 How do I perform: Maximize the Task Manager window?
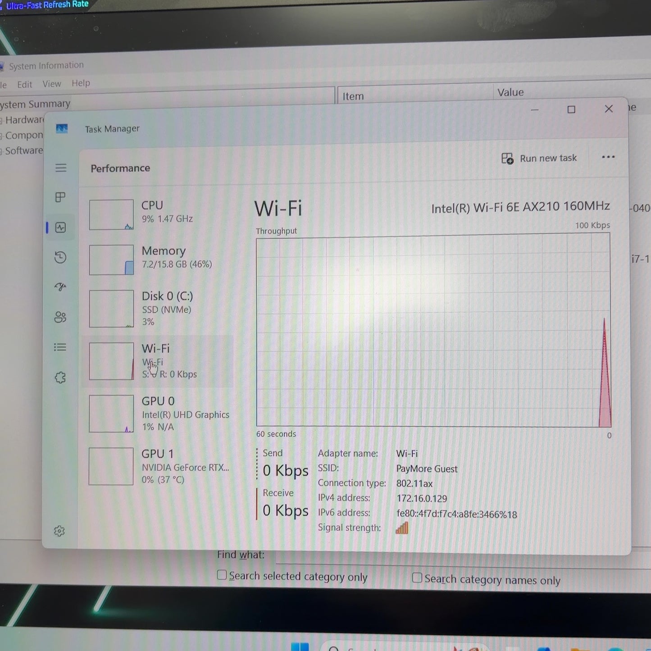571,109
